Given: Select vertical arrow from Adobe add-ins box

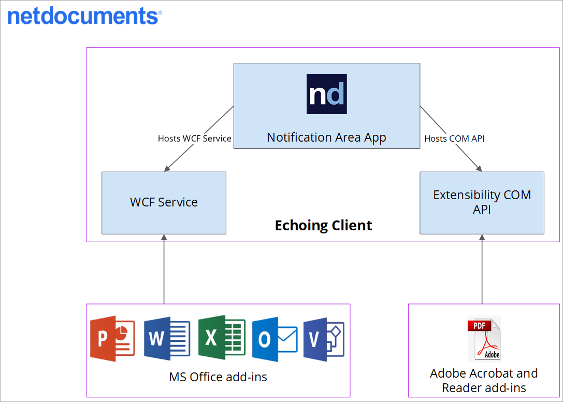Looking at the screenshot, I should [x=482, y=269].
